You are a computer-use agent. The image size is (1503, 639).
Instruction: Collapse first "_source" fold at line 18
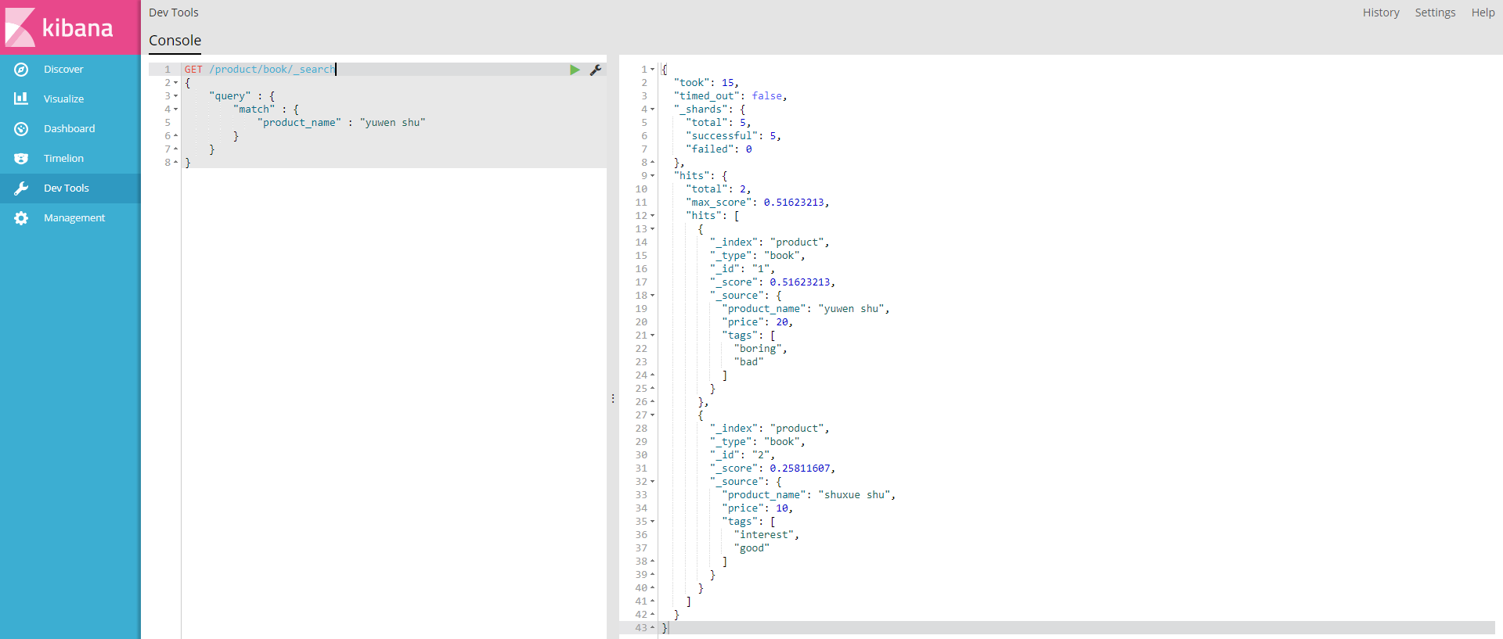(x=653, y=296)
